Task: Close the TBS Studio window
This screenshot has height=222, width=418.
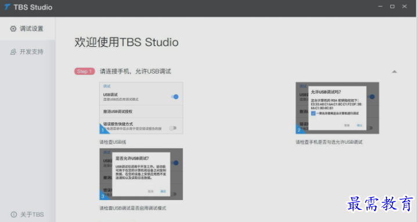Action: tap(405, 6)
